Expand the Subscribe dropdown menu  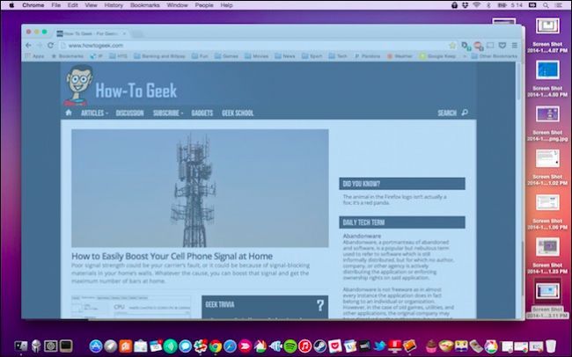coord(168,113)
